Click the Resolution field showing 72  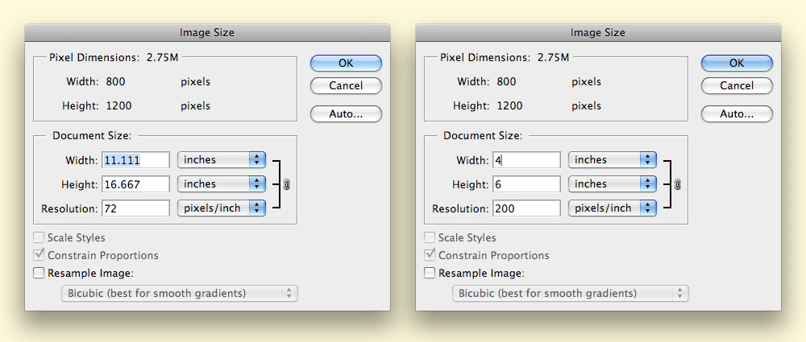tap(135, 208)
